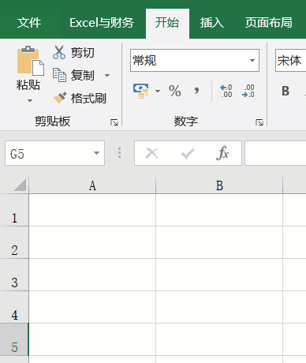306x363 pixels.
Task: Click the formula bar cancel X button
Action: click(152, 153)
